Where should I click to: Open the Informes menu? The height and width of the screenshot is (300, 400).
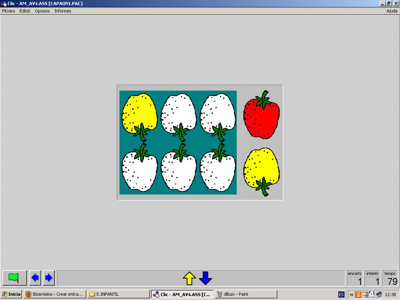click(x=62, y=11)
